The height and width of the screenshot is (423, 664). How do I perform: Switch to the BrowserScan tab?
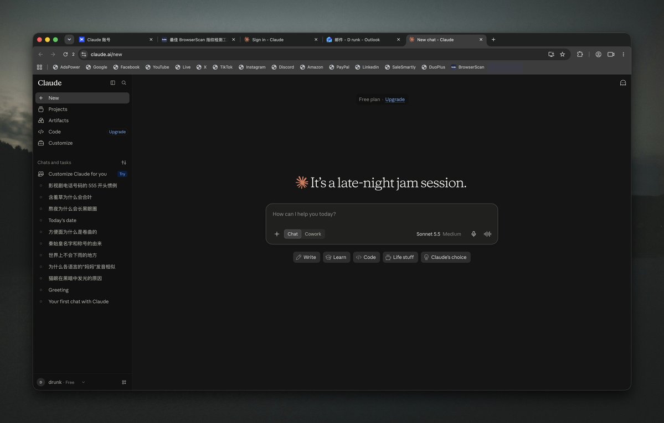click(198, 40)
